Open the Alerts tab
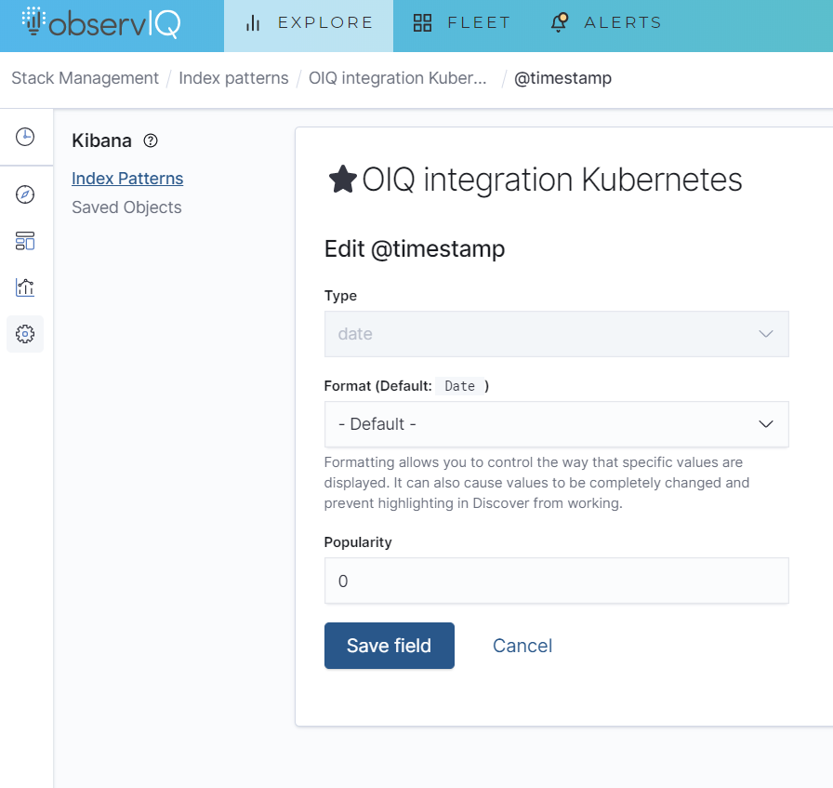 (606, 25)
